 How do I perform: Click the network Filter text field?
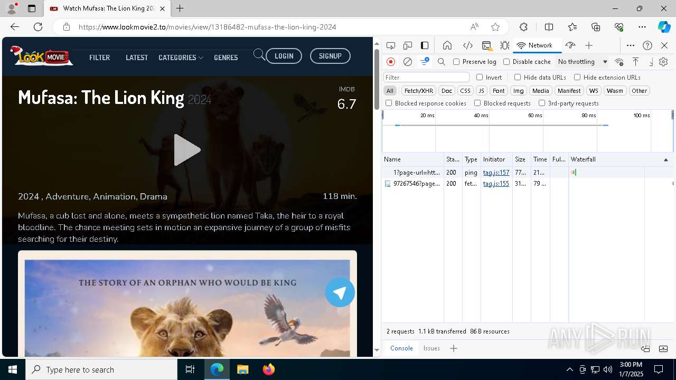click(426, 77)
